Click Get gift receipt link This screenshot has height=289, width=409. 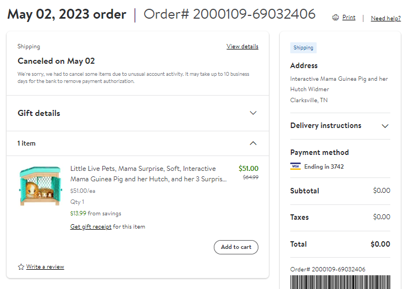pos(91,227)
